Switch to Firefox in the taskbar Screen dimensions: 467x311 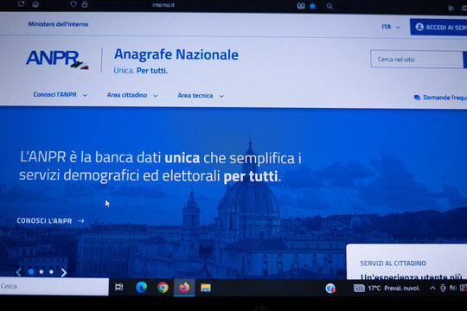[x=184, y=288]
